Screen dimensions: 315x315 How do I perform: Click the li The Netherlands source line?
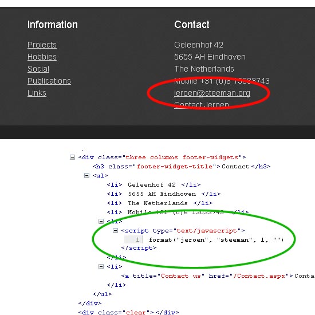pyautogui.click(x=160, y=203)
